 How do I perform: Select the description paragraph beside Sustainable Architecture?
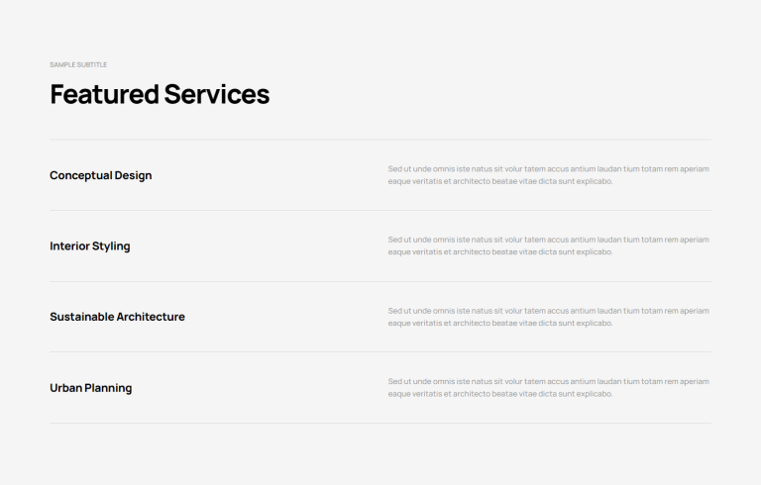pos(548,317)
